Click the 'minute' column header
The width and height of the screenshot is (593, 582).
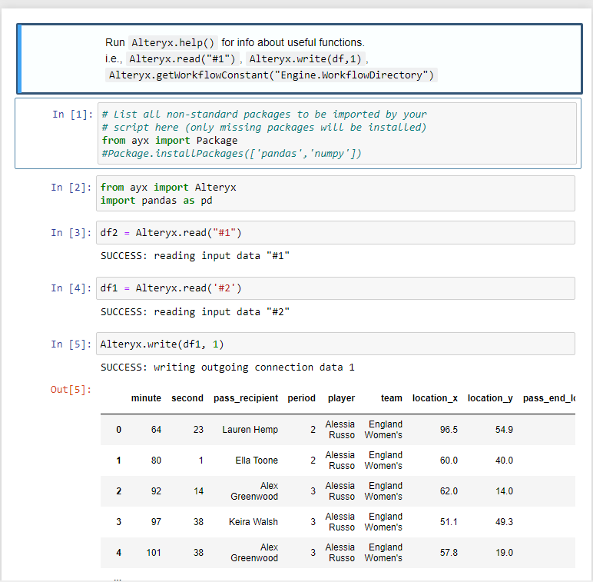click(146, 398)
